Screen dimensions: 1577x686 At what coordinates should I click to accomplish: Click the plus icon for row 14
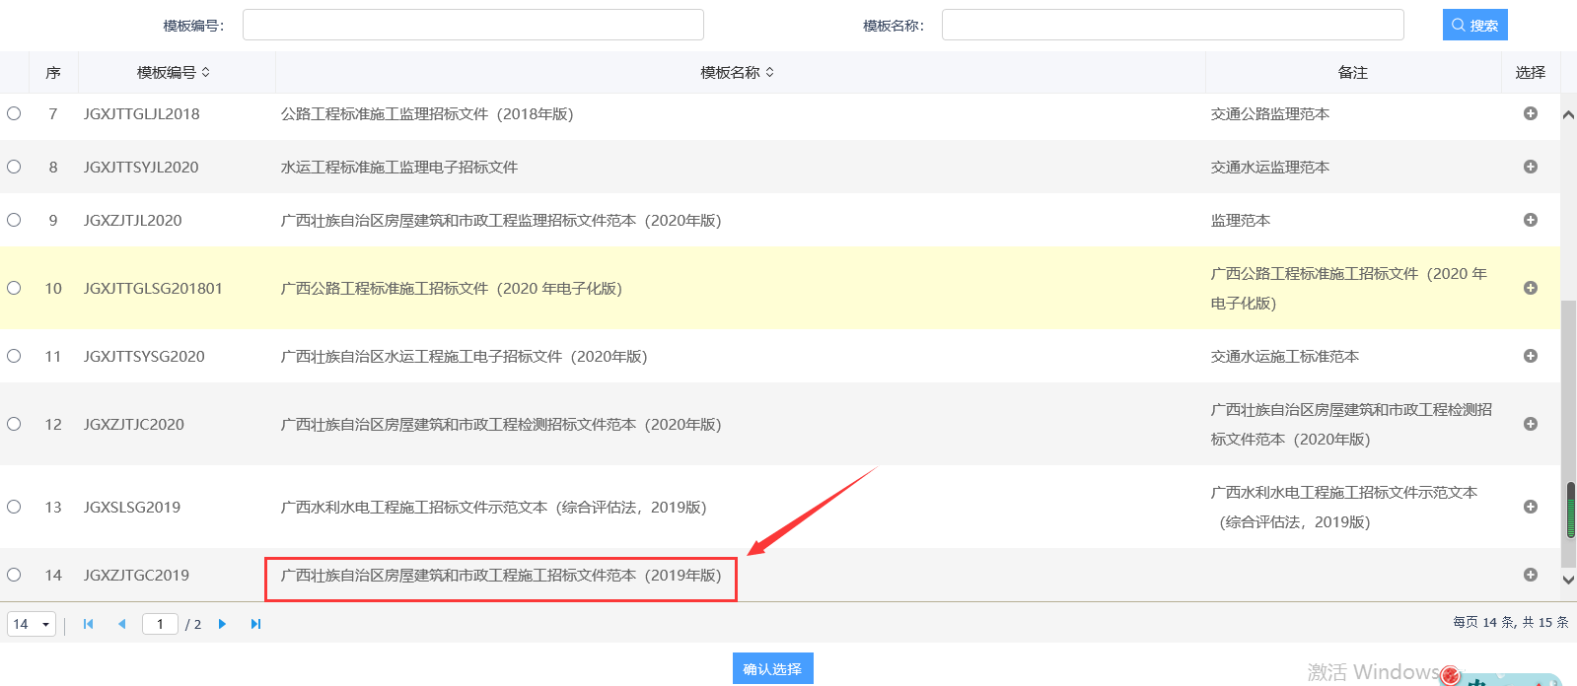point(1530,575)
